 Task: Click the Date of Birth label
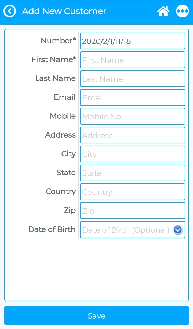52,229
